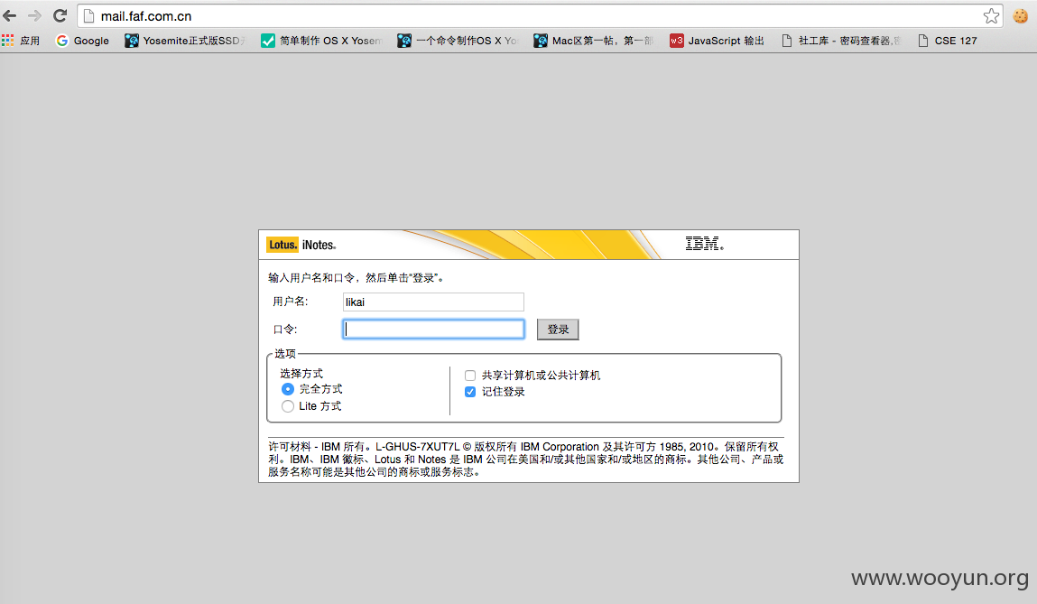Open the cookie extension icon
Screen dimensions: 1037x604
pos(1021,16)
